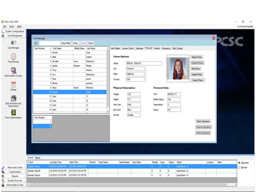The image size is (257, 192).
Task: Open Bulk Activation and Deactivation icon
Action: (13, 98)
